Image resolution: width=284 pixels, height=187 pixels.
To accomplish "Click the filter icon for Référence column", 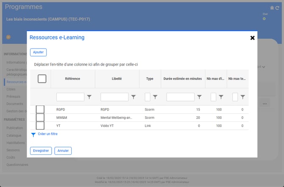I will [89, 97].
